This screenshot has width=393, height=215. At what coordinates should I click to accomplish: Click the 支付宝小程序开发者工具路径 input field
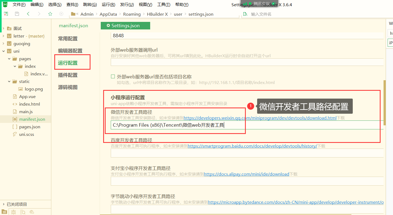click(247, 181)
